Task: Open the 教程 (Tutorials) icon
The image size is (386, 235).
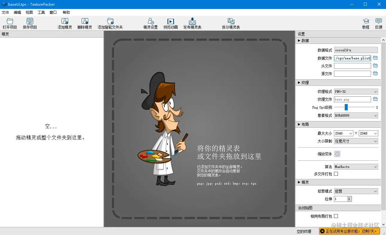Action: tap(366, 21)
